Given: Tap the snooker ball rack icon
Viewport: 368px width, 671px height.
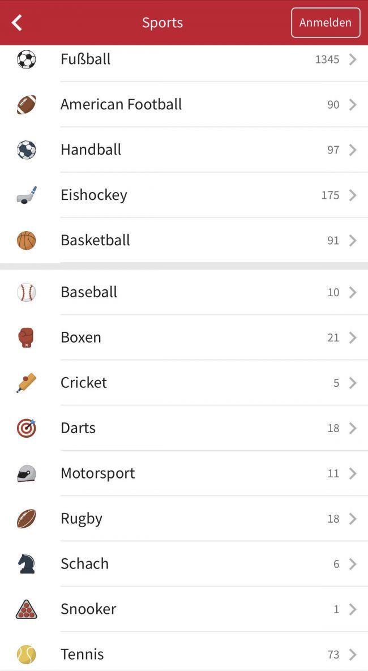Looking at the screenshot, I should coord(26,609).
